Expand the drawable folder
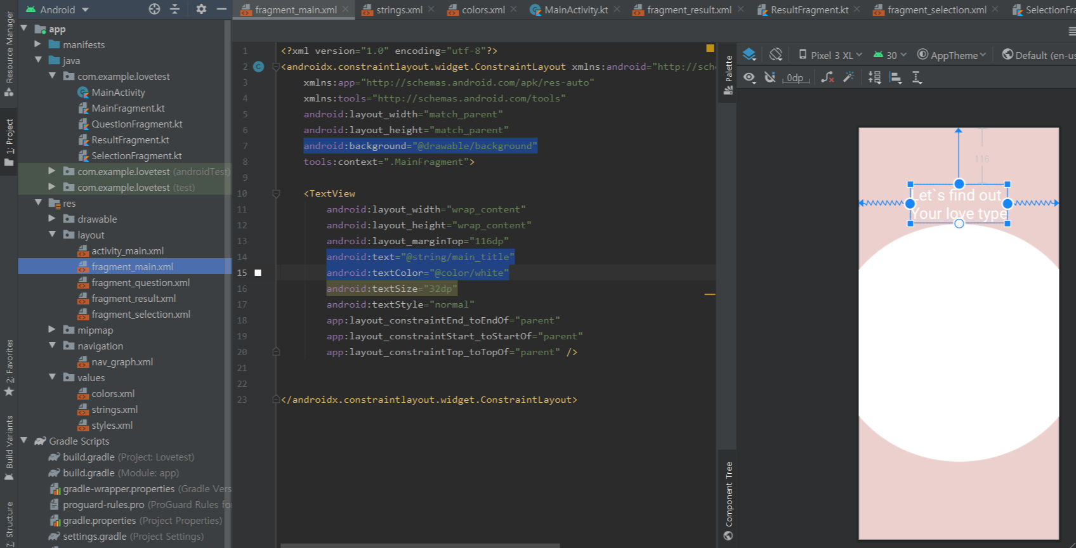Image resolution: width=1076 pixels, height=548 pixels. point(52,219)
